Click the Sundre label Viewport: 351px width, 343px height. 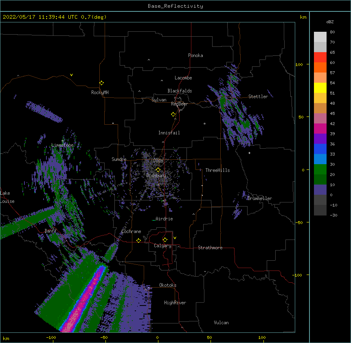point(119,159)
